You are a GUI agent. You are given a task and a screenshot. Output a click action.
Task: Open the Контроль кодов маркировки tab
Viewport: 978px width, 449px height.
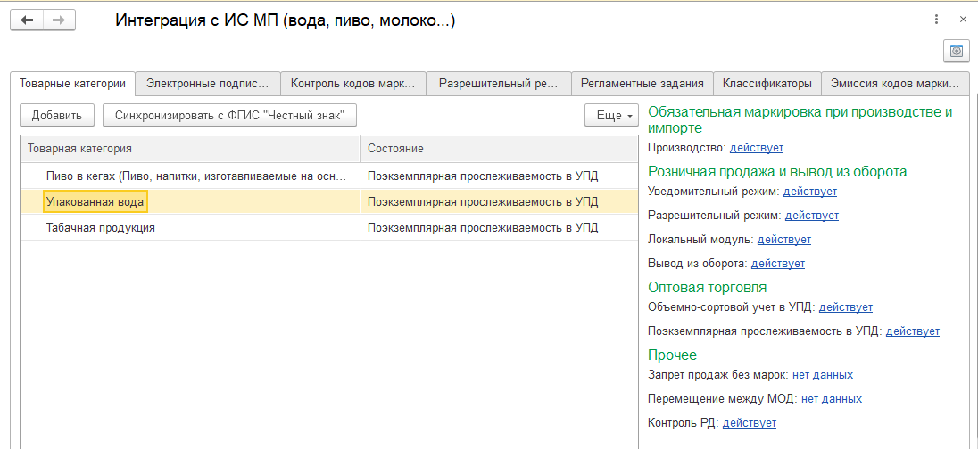tap(353, 83)
